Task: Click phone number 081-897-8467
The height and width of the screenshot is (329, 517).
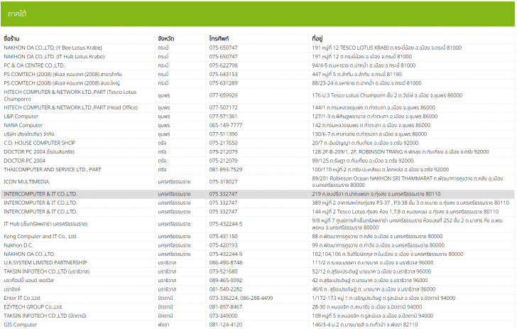Action: point(226,307)
